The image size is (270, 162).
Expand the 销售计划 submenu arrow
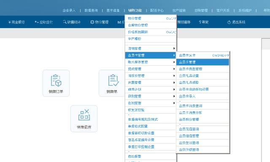pos(174,89)
